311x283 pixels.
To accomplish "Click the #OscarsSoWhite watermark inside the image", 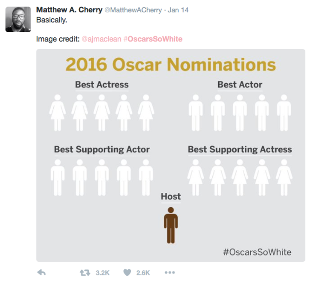I will tap(257, 252).
